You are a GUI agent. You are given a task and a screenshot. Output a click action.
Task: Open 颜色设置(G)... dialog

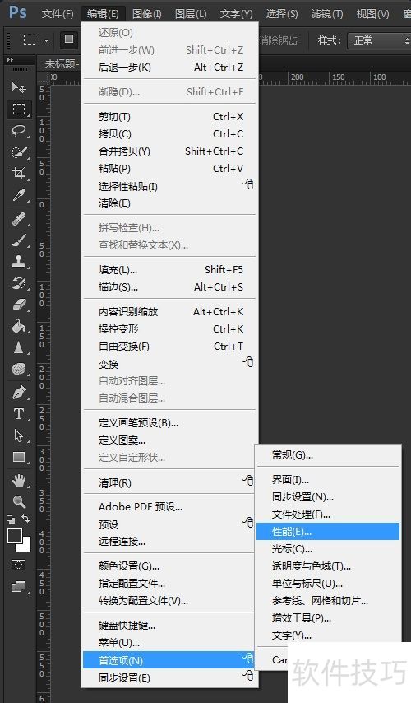pos(170,566)
